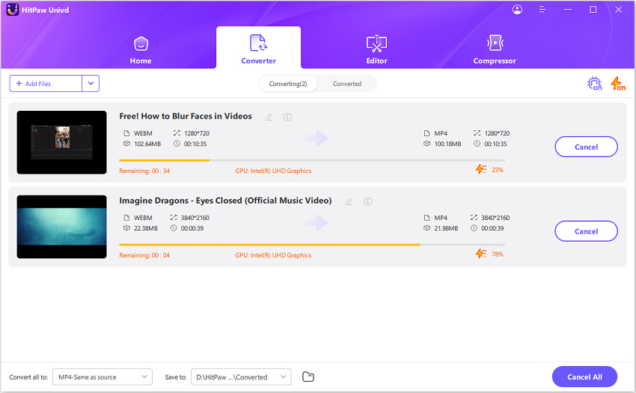Viewport: 636px width, 393px height.
Task: Select the Converting(2) tab
Action: (x=288, y=84)
